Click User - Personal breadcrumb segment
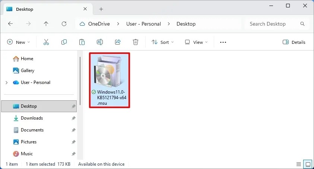 pos(143,24)
